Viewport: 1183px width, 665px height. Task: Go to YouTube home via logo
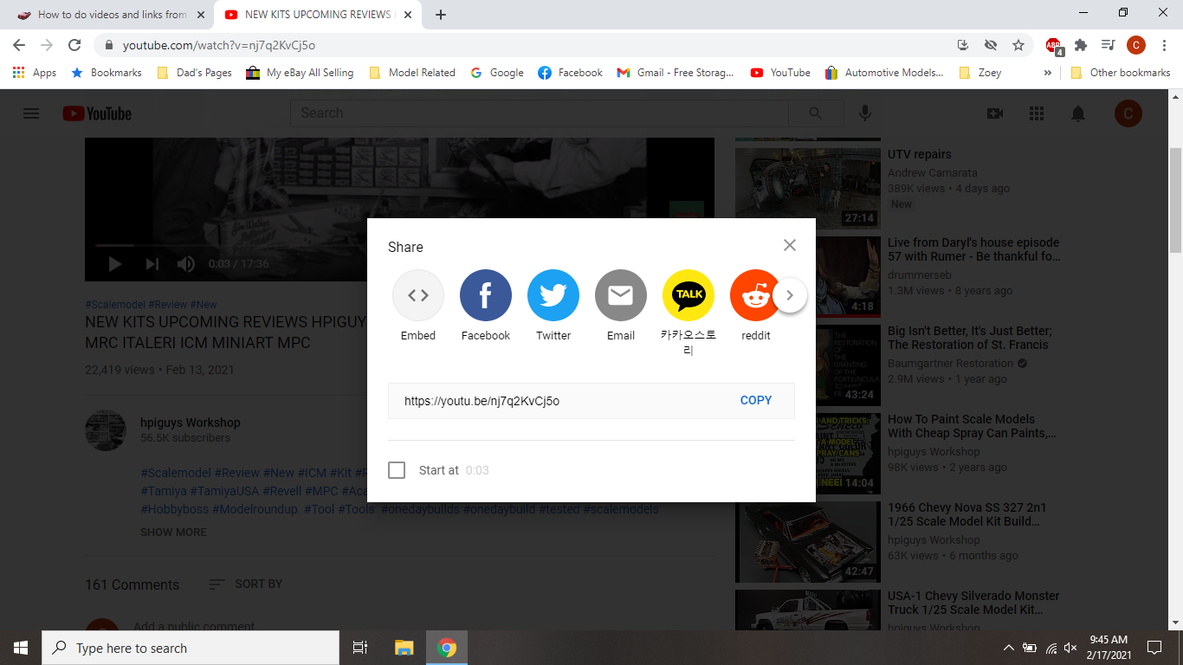coord(97,113)
